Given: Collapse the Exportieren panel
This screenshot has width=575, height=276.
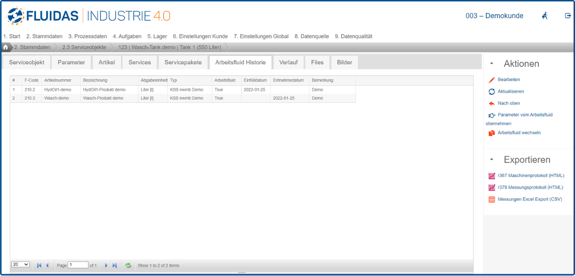Looking at the screenshot, I should [x=492, y=160].
